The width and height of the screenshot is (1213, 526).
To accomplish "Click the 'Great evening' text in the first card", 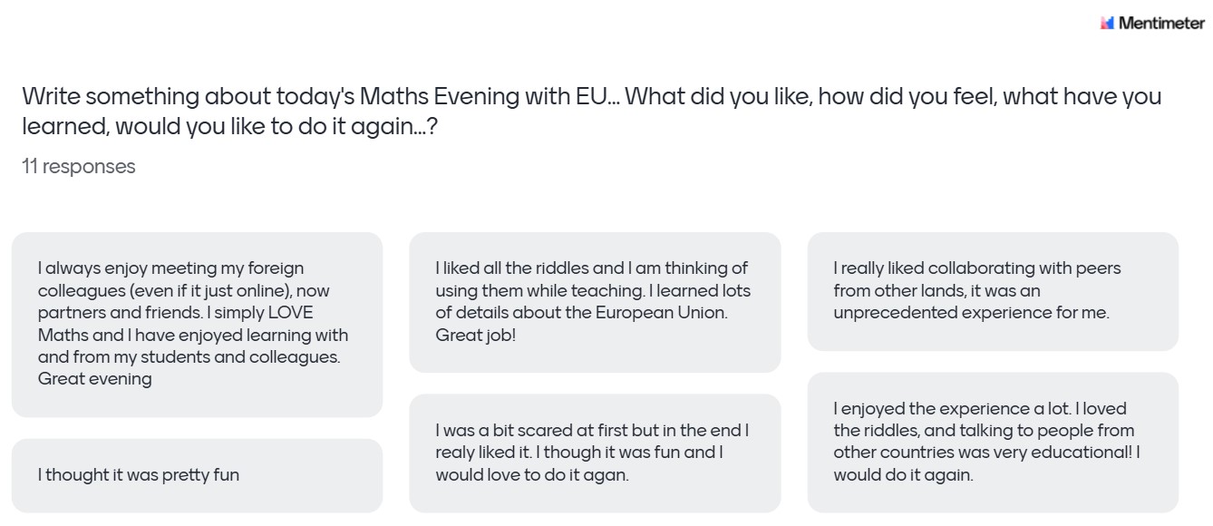I will [94, 379].
